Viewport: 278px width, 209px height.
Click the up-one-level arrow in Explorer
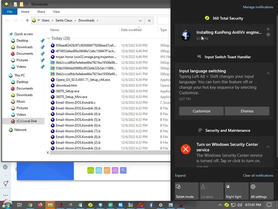tap(27, 20)
